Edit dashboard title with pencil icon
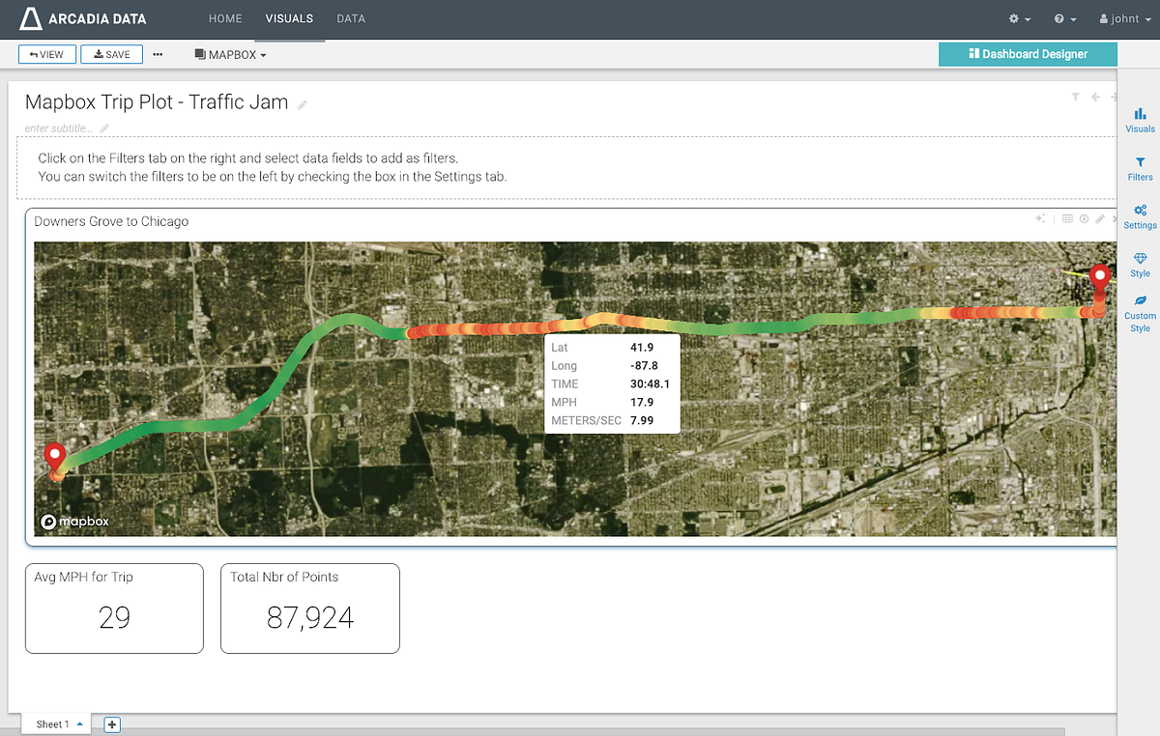The image size is (1160, 736). tap(302, 104)
